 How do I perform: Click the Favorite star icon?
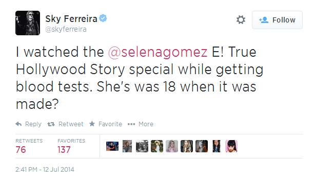(92, 124)
